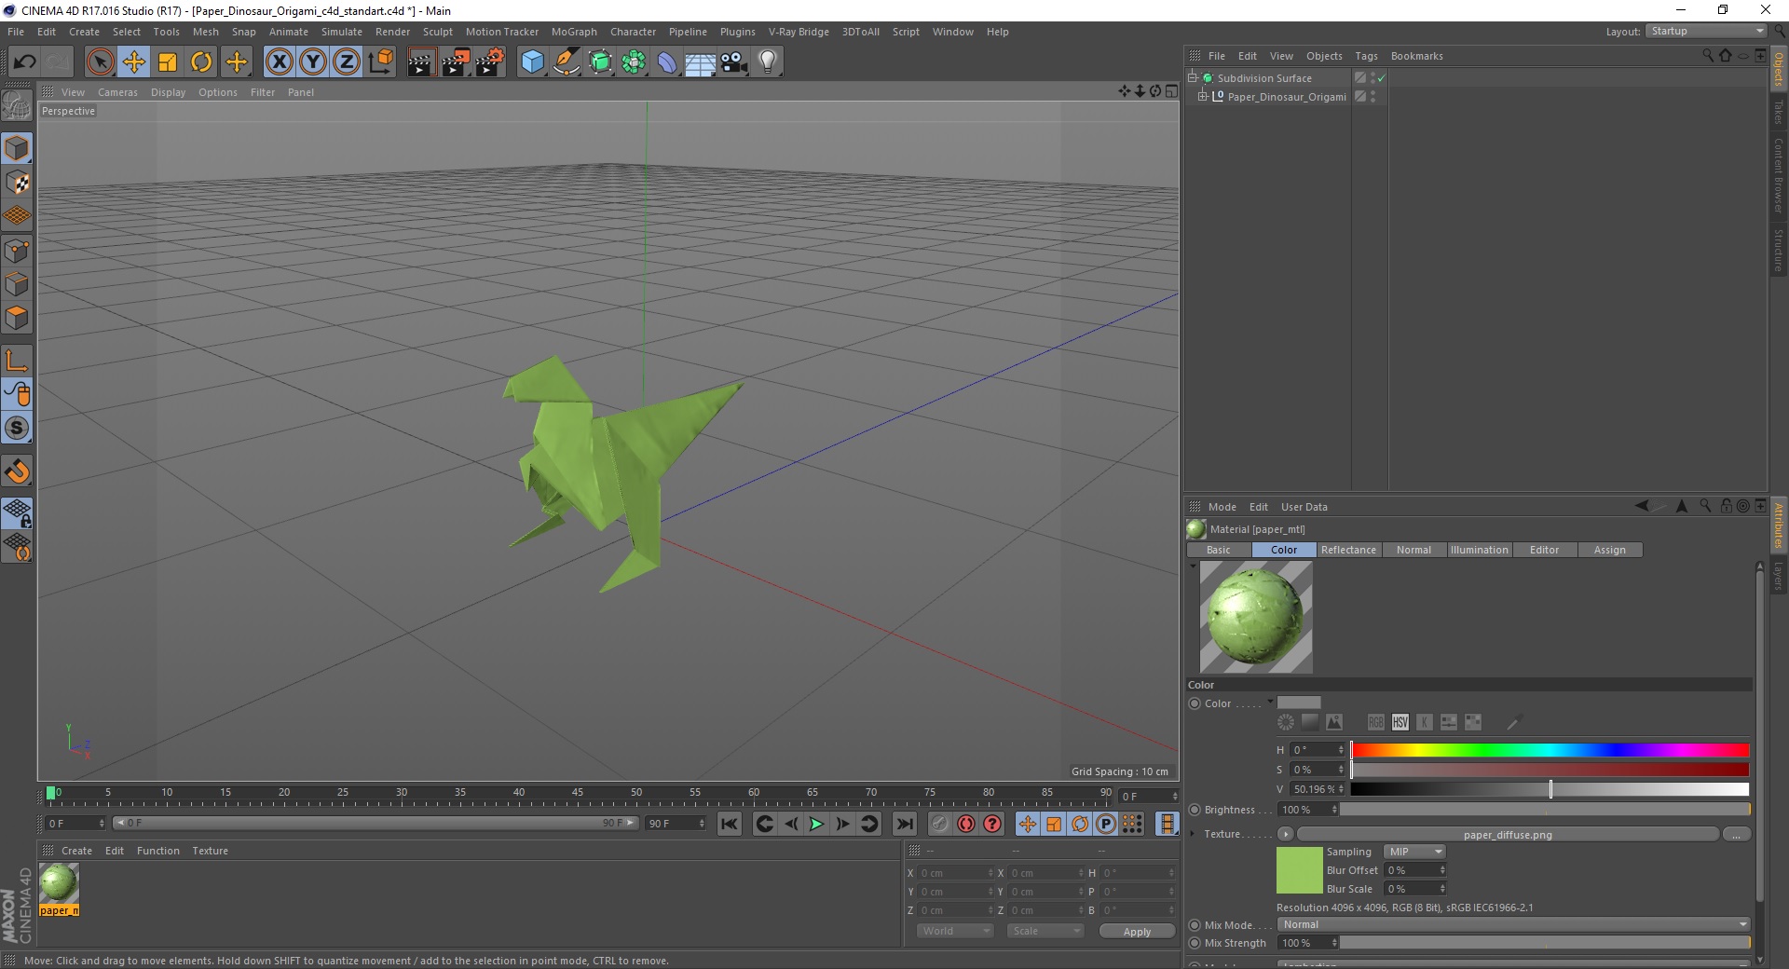This screenshot has height=969, width=1789.
Task: Expand the Paper_Dinosaur_Origami object
Action: click(x=1202, y=96)
